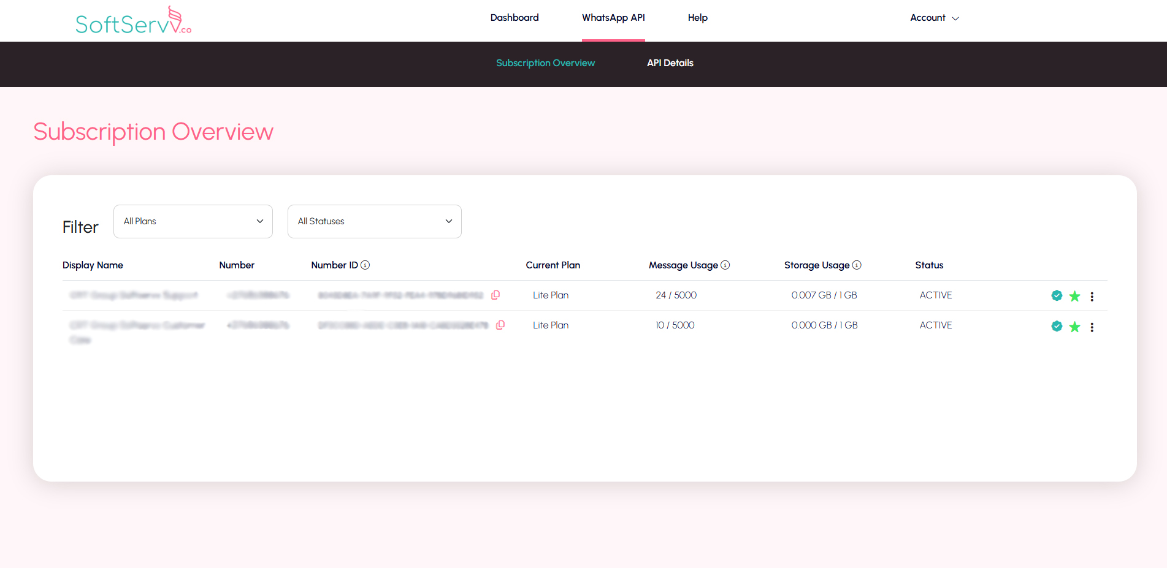Navigate to the Dashboard page

[514, 18]
